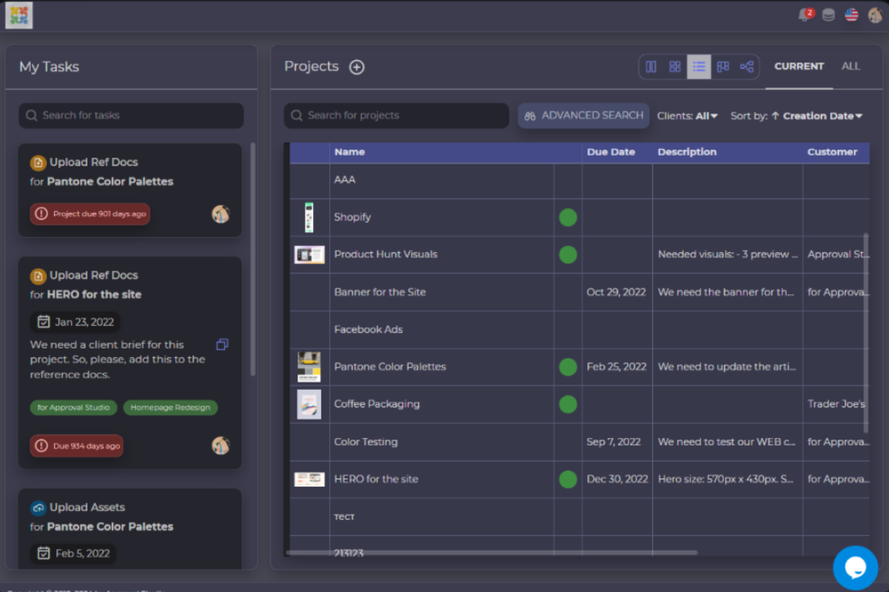Click the storage database icon in the header
The height and width of the screenshot is (592, 889).
click(828, 15)
